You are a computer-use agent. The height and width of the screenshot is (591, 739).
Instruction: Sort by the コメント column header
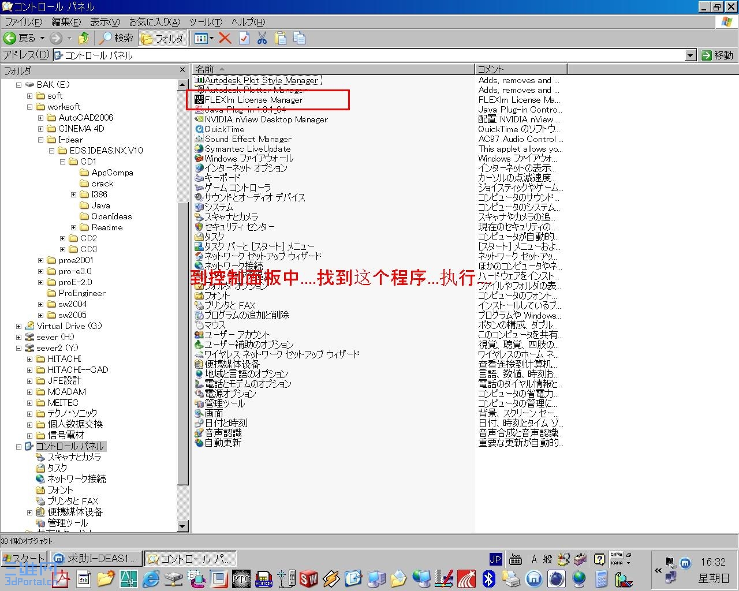(521, 69)
